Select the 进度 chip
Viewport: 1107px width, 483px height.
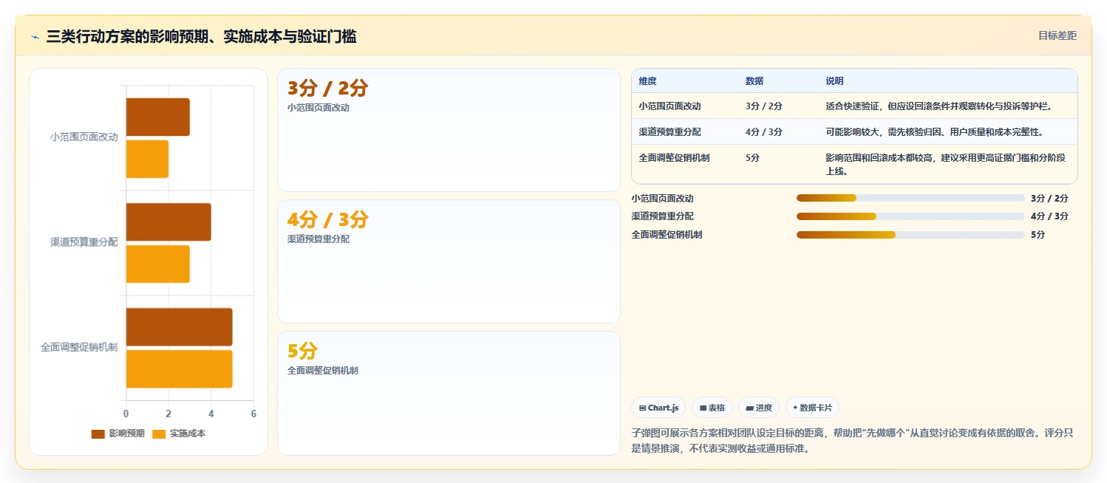759,408
